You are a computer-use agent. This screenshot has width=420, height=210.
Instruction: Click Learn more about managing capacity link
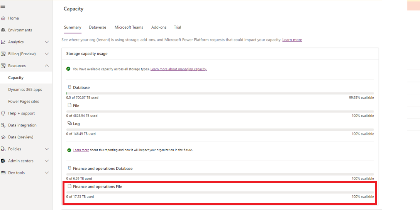(179, 69)
